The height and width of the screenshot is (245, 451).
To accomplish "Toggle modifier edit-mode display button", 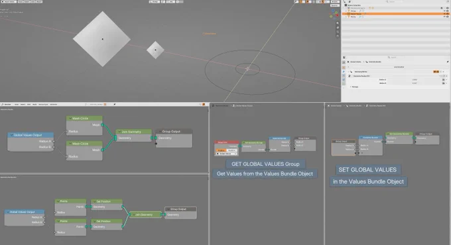I will click(x=435, y=72).
